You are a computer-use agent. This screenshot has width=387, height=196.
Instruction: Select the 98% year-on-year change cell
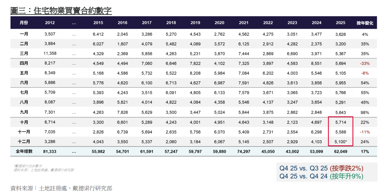[x=365, y=112]
